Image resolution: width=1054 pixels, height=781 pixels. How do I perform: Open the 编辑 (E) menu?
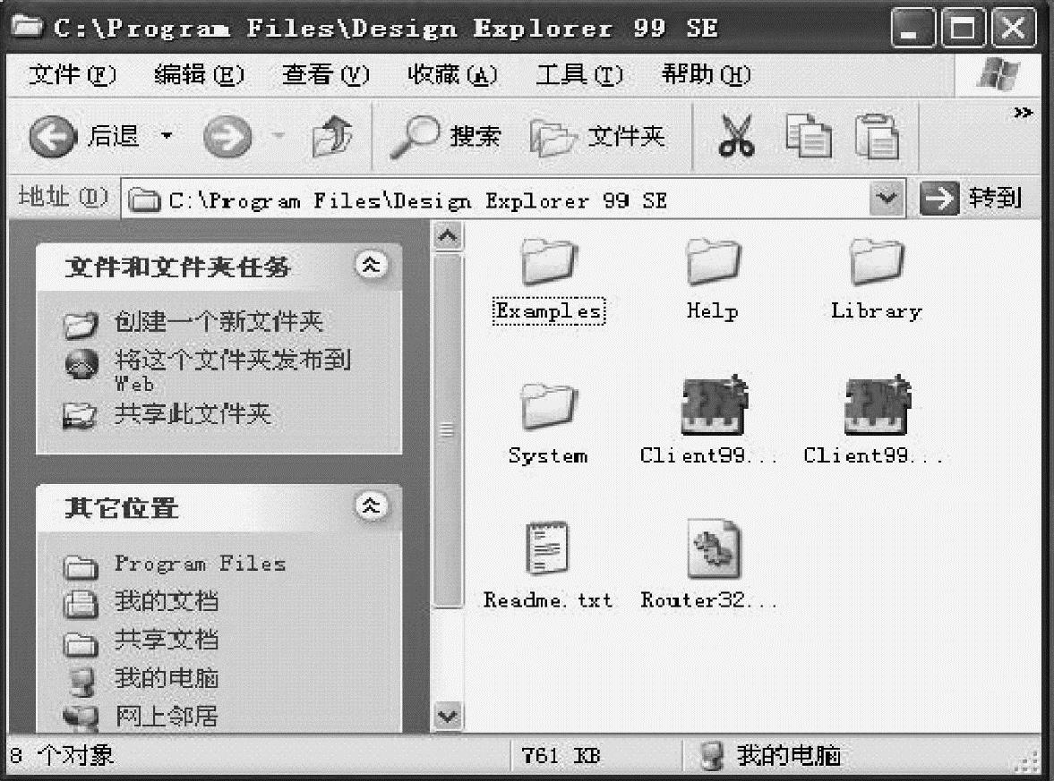(198, 74)
